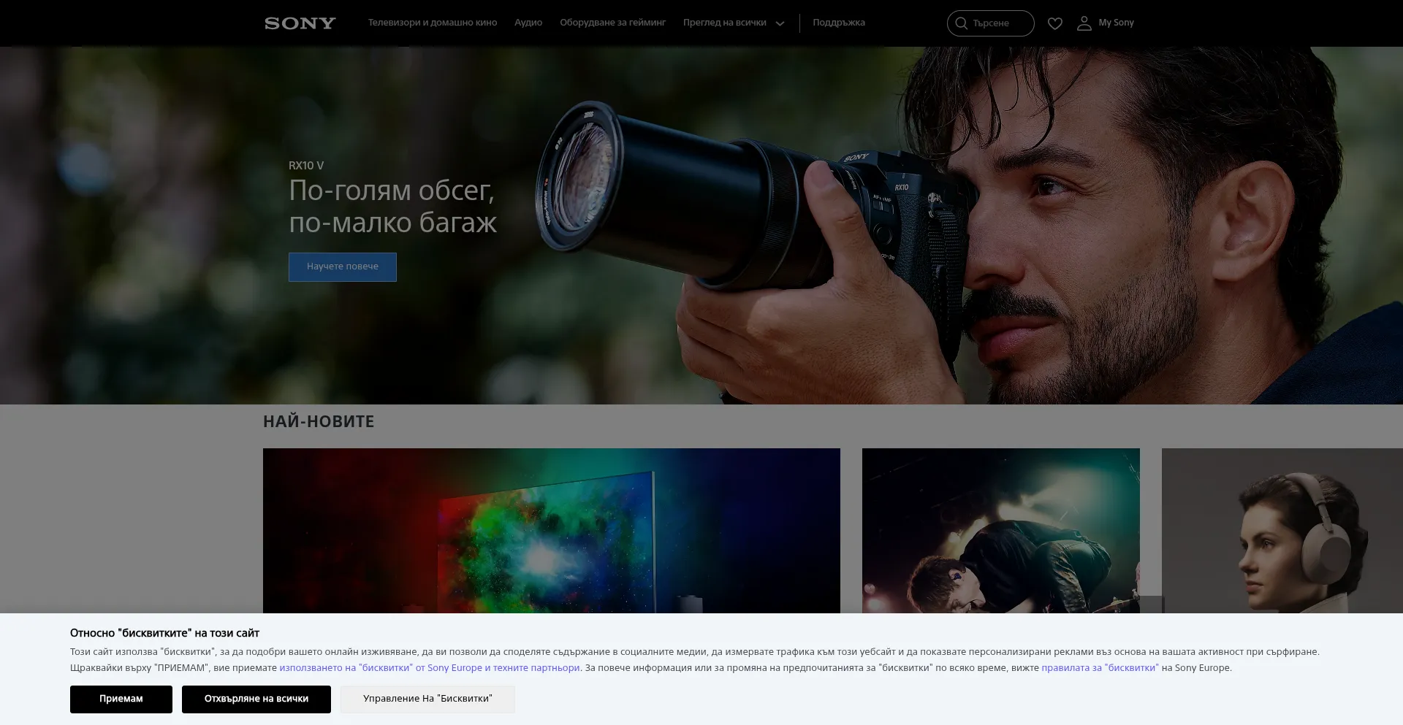Accept cookies with Приемам button
This screenshot has height=725, width=1403.
(x=121, y=699)
